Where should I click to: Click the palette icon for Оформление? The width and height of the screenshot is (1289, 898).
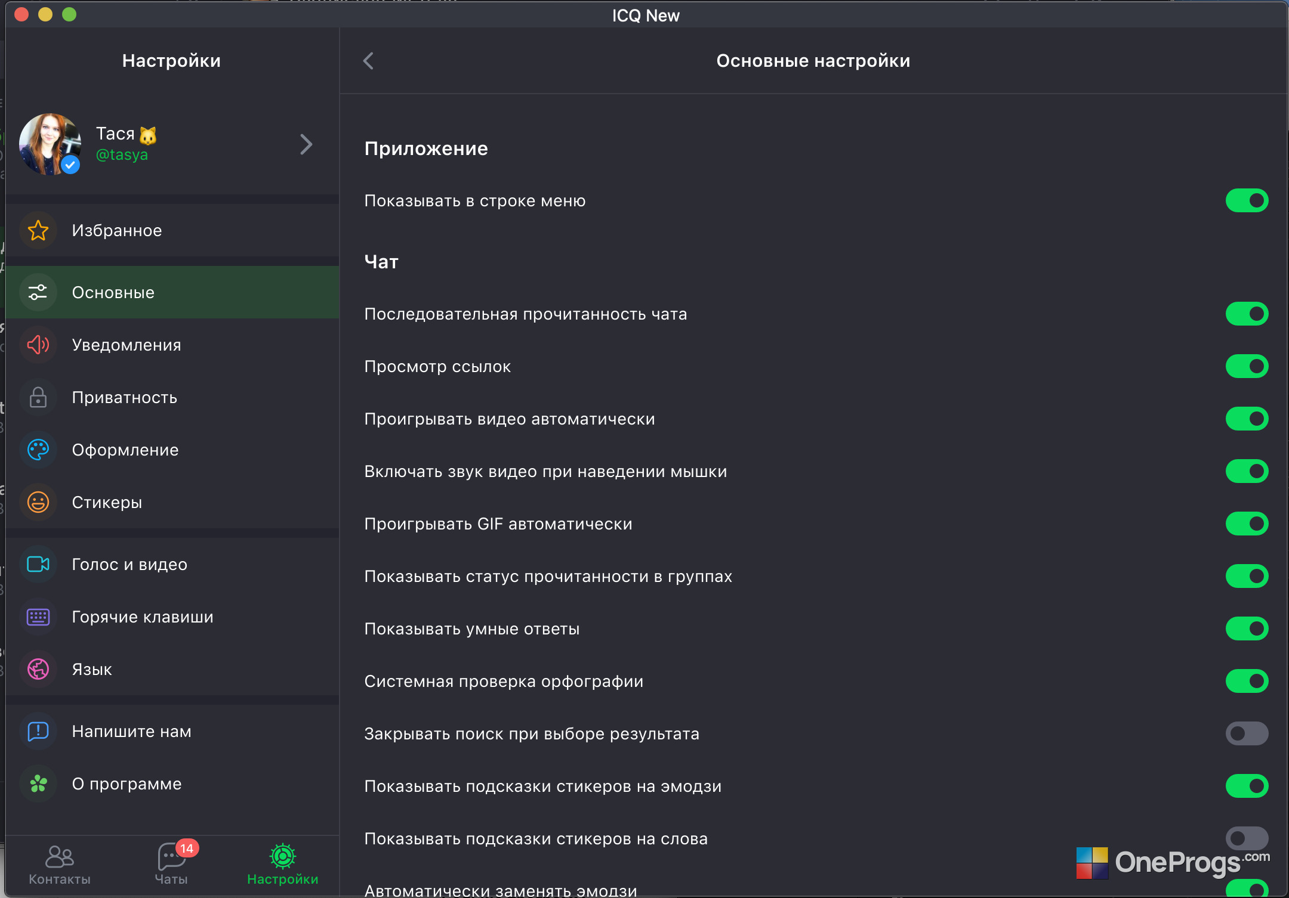pyautogui.click(x=38, y=450)
